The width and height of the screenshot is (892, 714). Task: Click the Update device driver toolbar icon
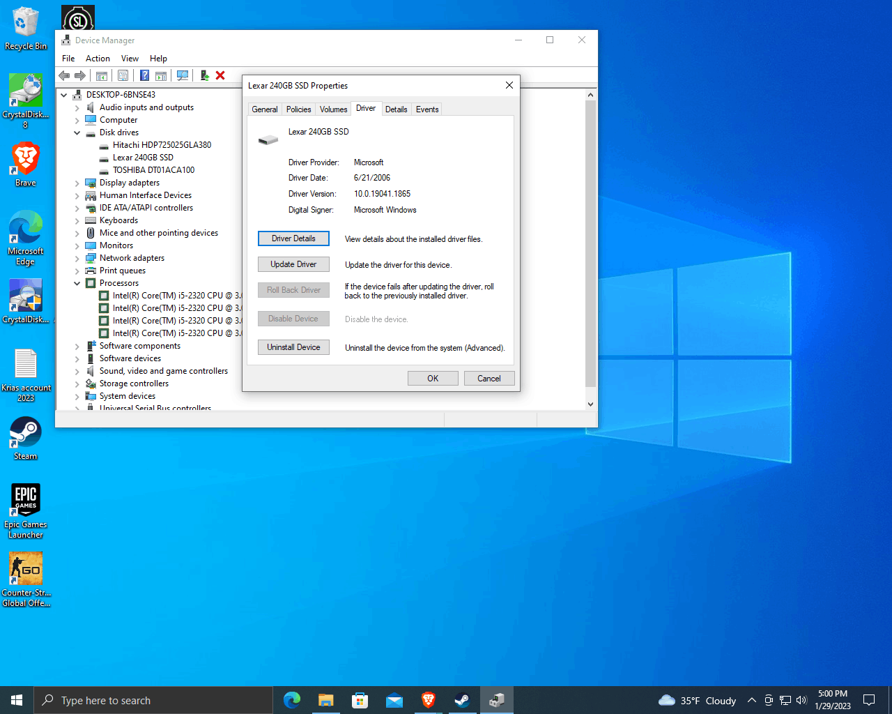[204, 75]
